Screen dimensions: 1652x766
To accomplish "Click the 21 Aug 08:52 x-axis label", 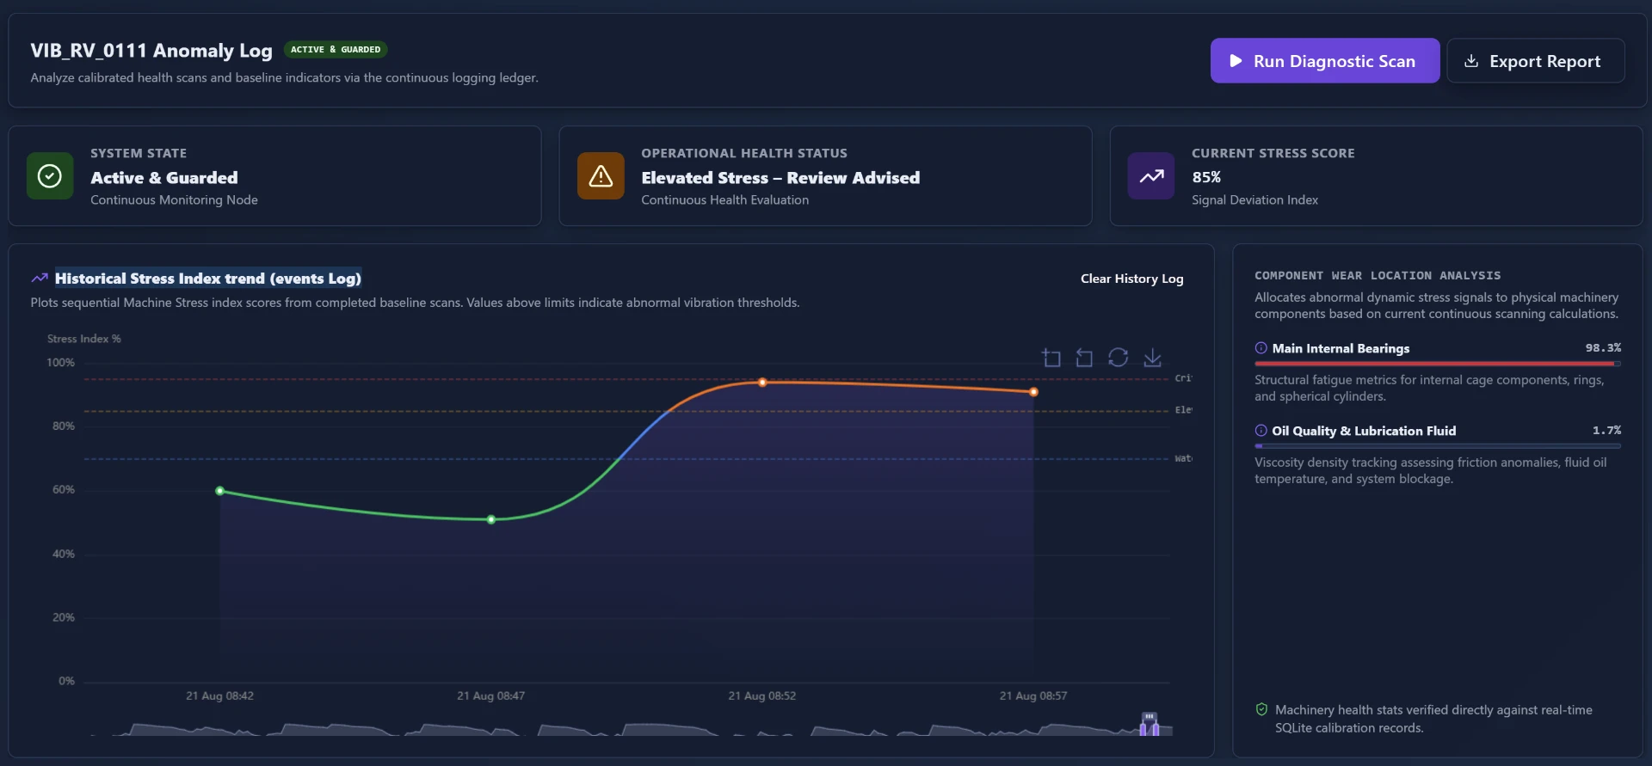I will click(762, 696).
